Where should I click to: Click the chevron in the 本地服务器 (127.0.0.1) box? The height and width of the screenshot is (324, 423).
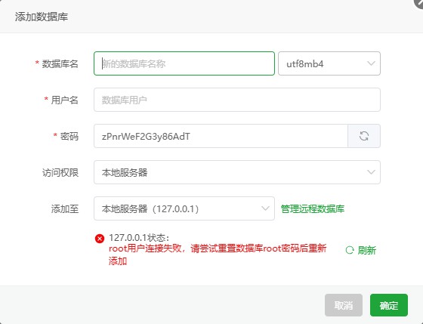click(265, 208)
